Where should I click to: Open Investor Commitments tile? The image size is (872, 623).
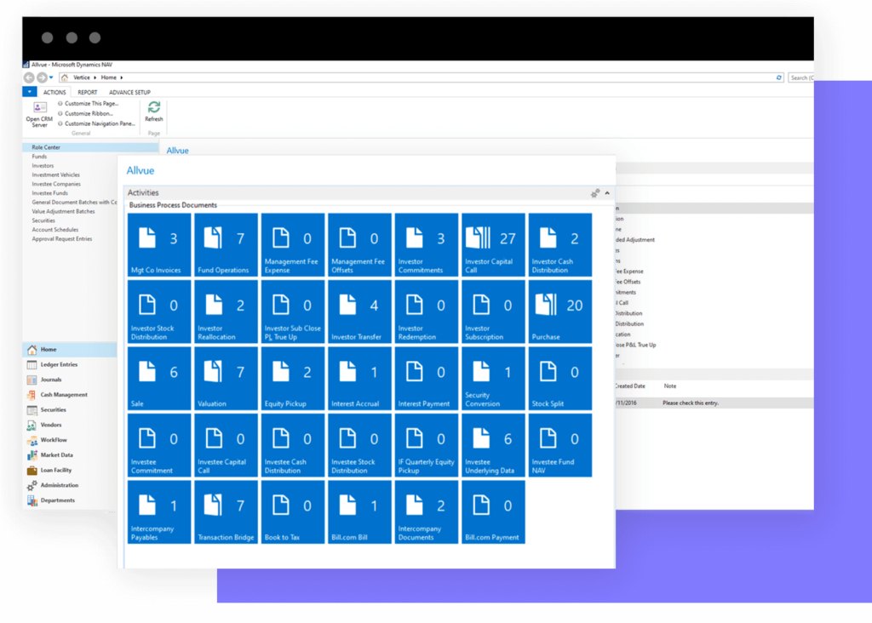426,244
